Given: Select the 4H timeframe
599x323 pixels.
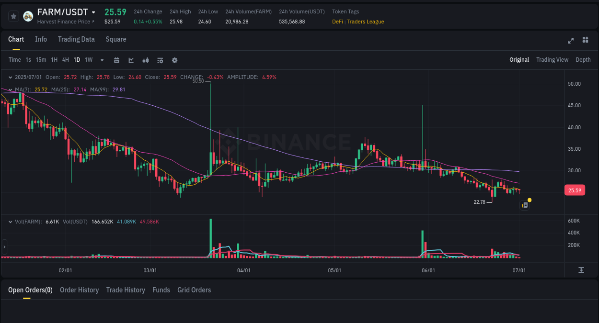Looking at the screenshot, I should coord(65,60).
